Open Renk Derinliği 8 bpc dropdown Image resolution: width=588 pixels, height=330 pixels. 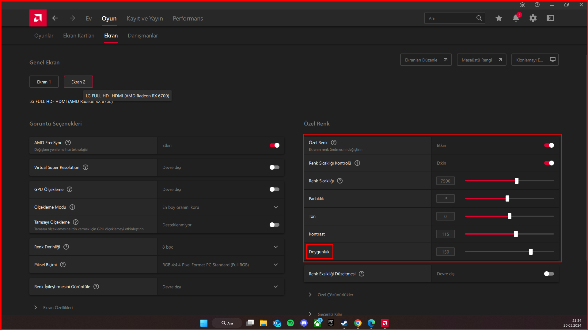pos(221,247)
